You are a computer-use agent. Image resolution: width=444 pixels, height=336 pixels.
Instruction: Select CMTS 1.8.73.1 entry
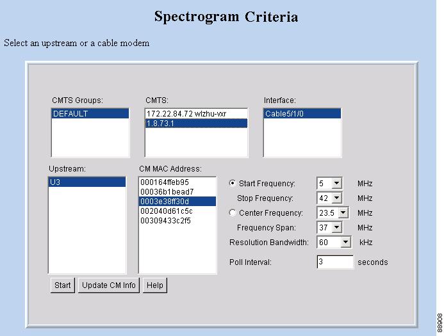[x=196, y=124]
